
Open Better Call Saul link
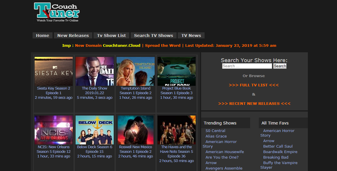[x=278, y=146]
